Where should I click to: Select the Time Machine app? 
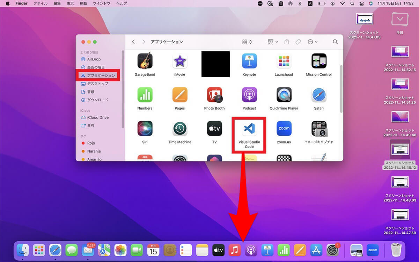(x=179, y=129)
